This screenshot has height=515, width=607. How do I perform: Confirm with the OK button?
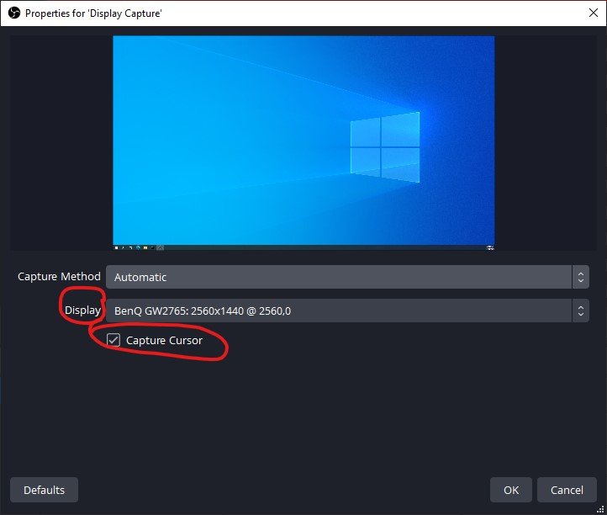click(511, 490)
